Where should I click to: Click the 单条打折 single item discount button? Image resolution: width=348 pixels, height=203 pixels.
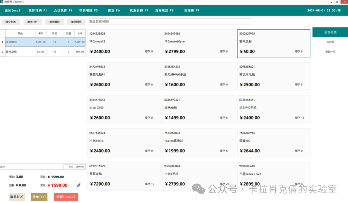[x=32, y=22]
